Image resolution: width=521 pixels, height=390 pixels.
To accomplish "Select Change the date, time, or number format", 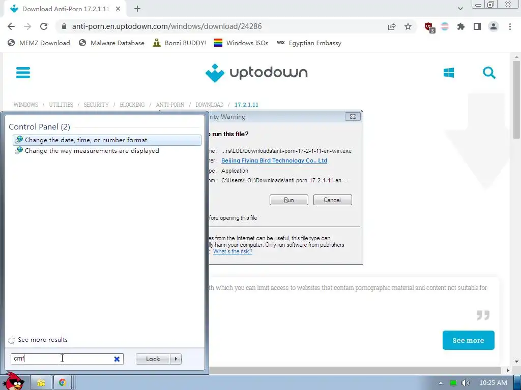I will coord(107,140).
